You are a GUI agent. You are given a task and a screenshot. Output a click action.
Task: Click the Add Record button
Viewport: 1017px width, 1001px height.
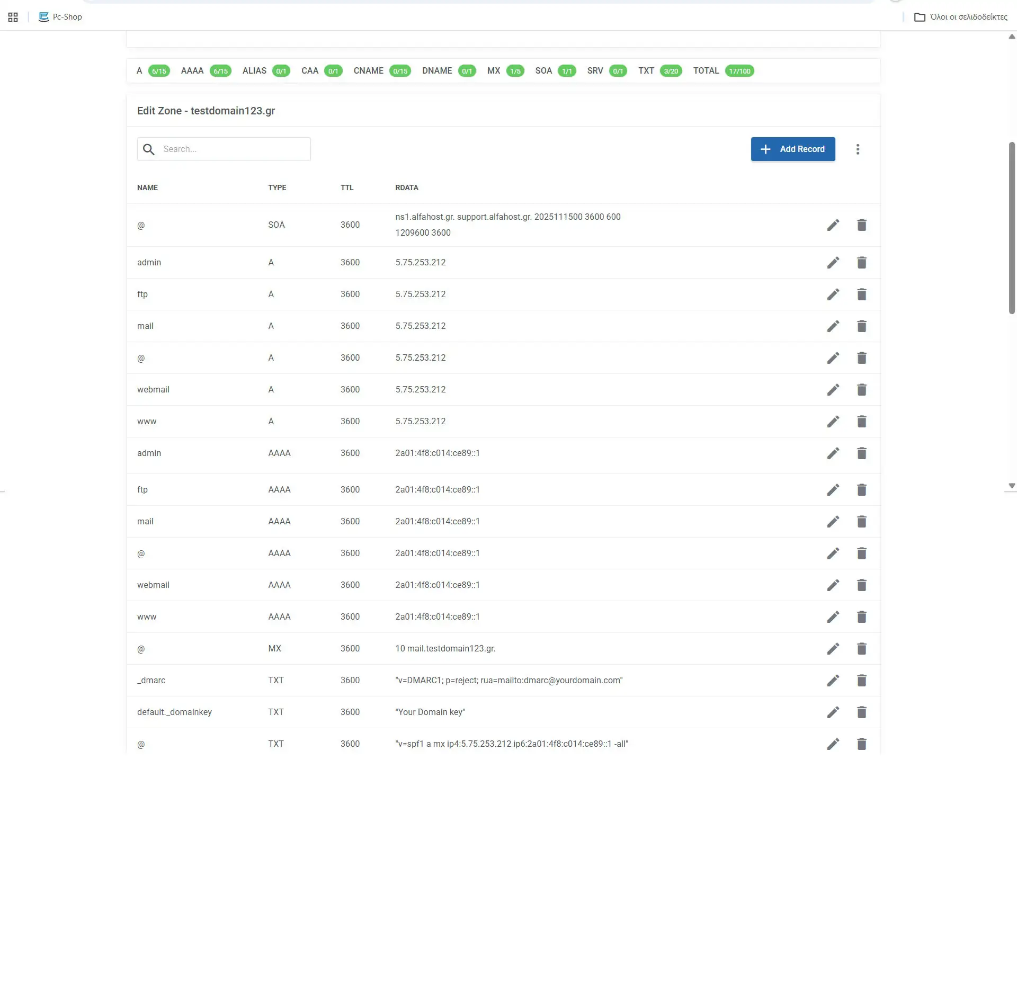tap(792, 149)
